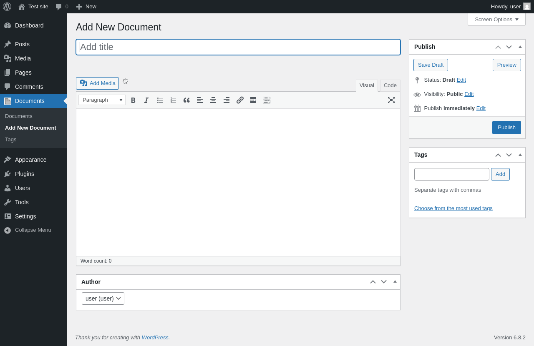Viewport: 534px width, 346px height.
Task: Insert or edit a link
Action: (240, 100)
